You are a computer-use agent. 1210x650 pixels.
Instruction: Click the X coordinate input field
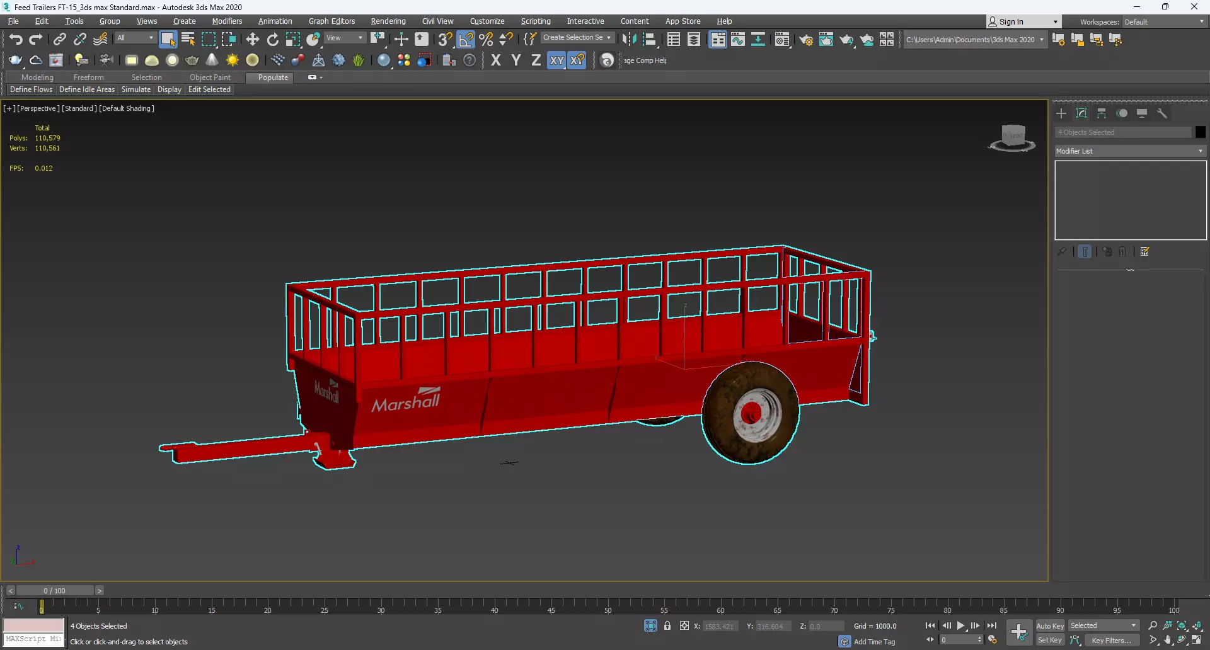(x=722, y=626)
